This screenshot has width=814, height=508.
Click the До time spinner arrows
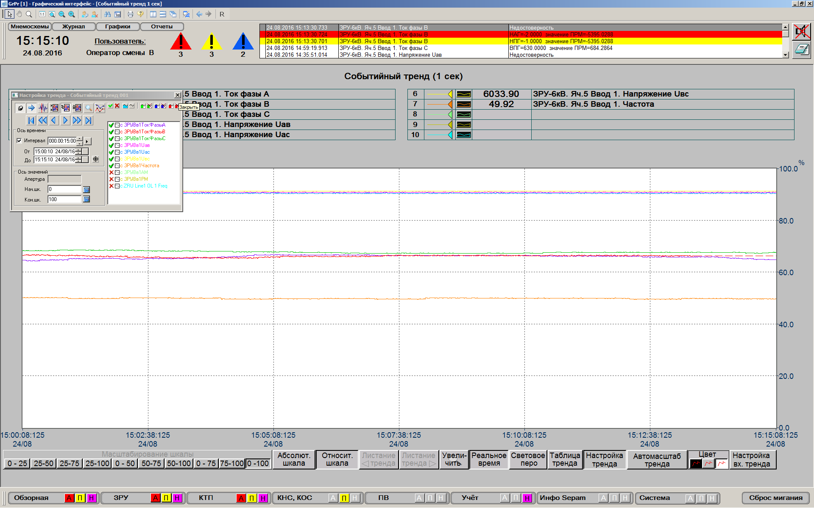coord(78,160)
